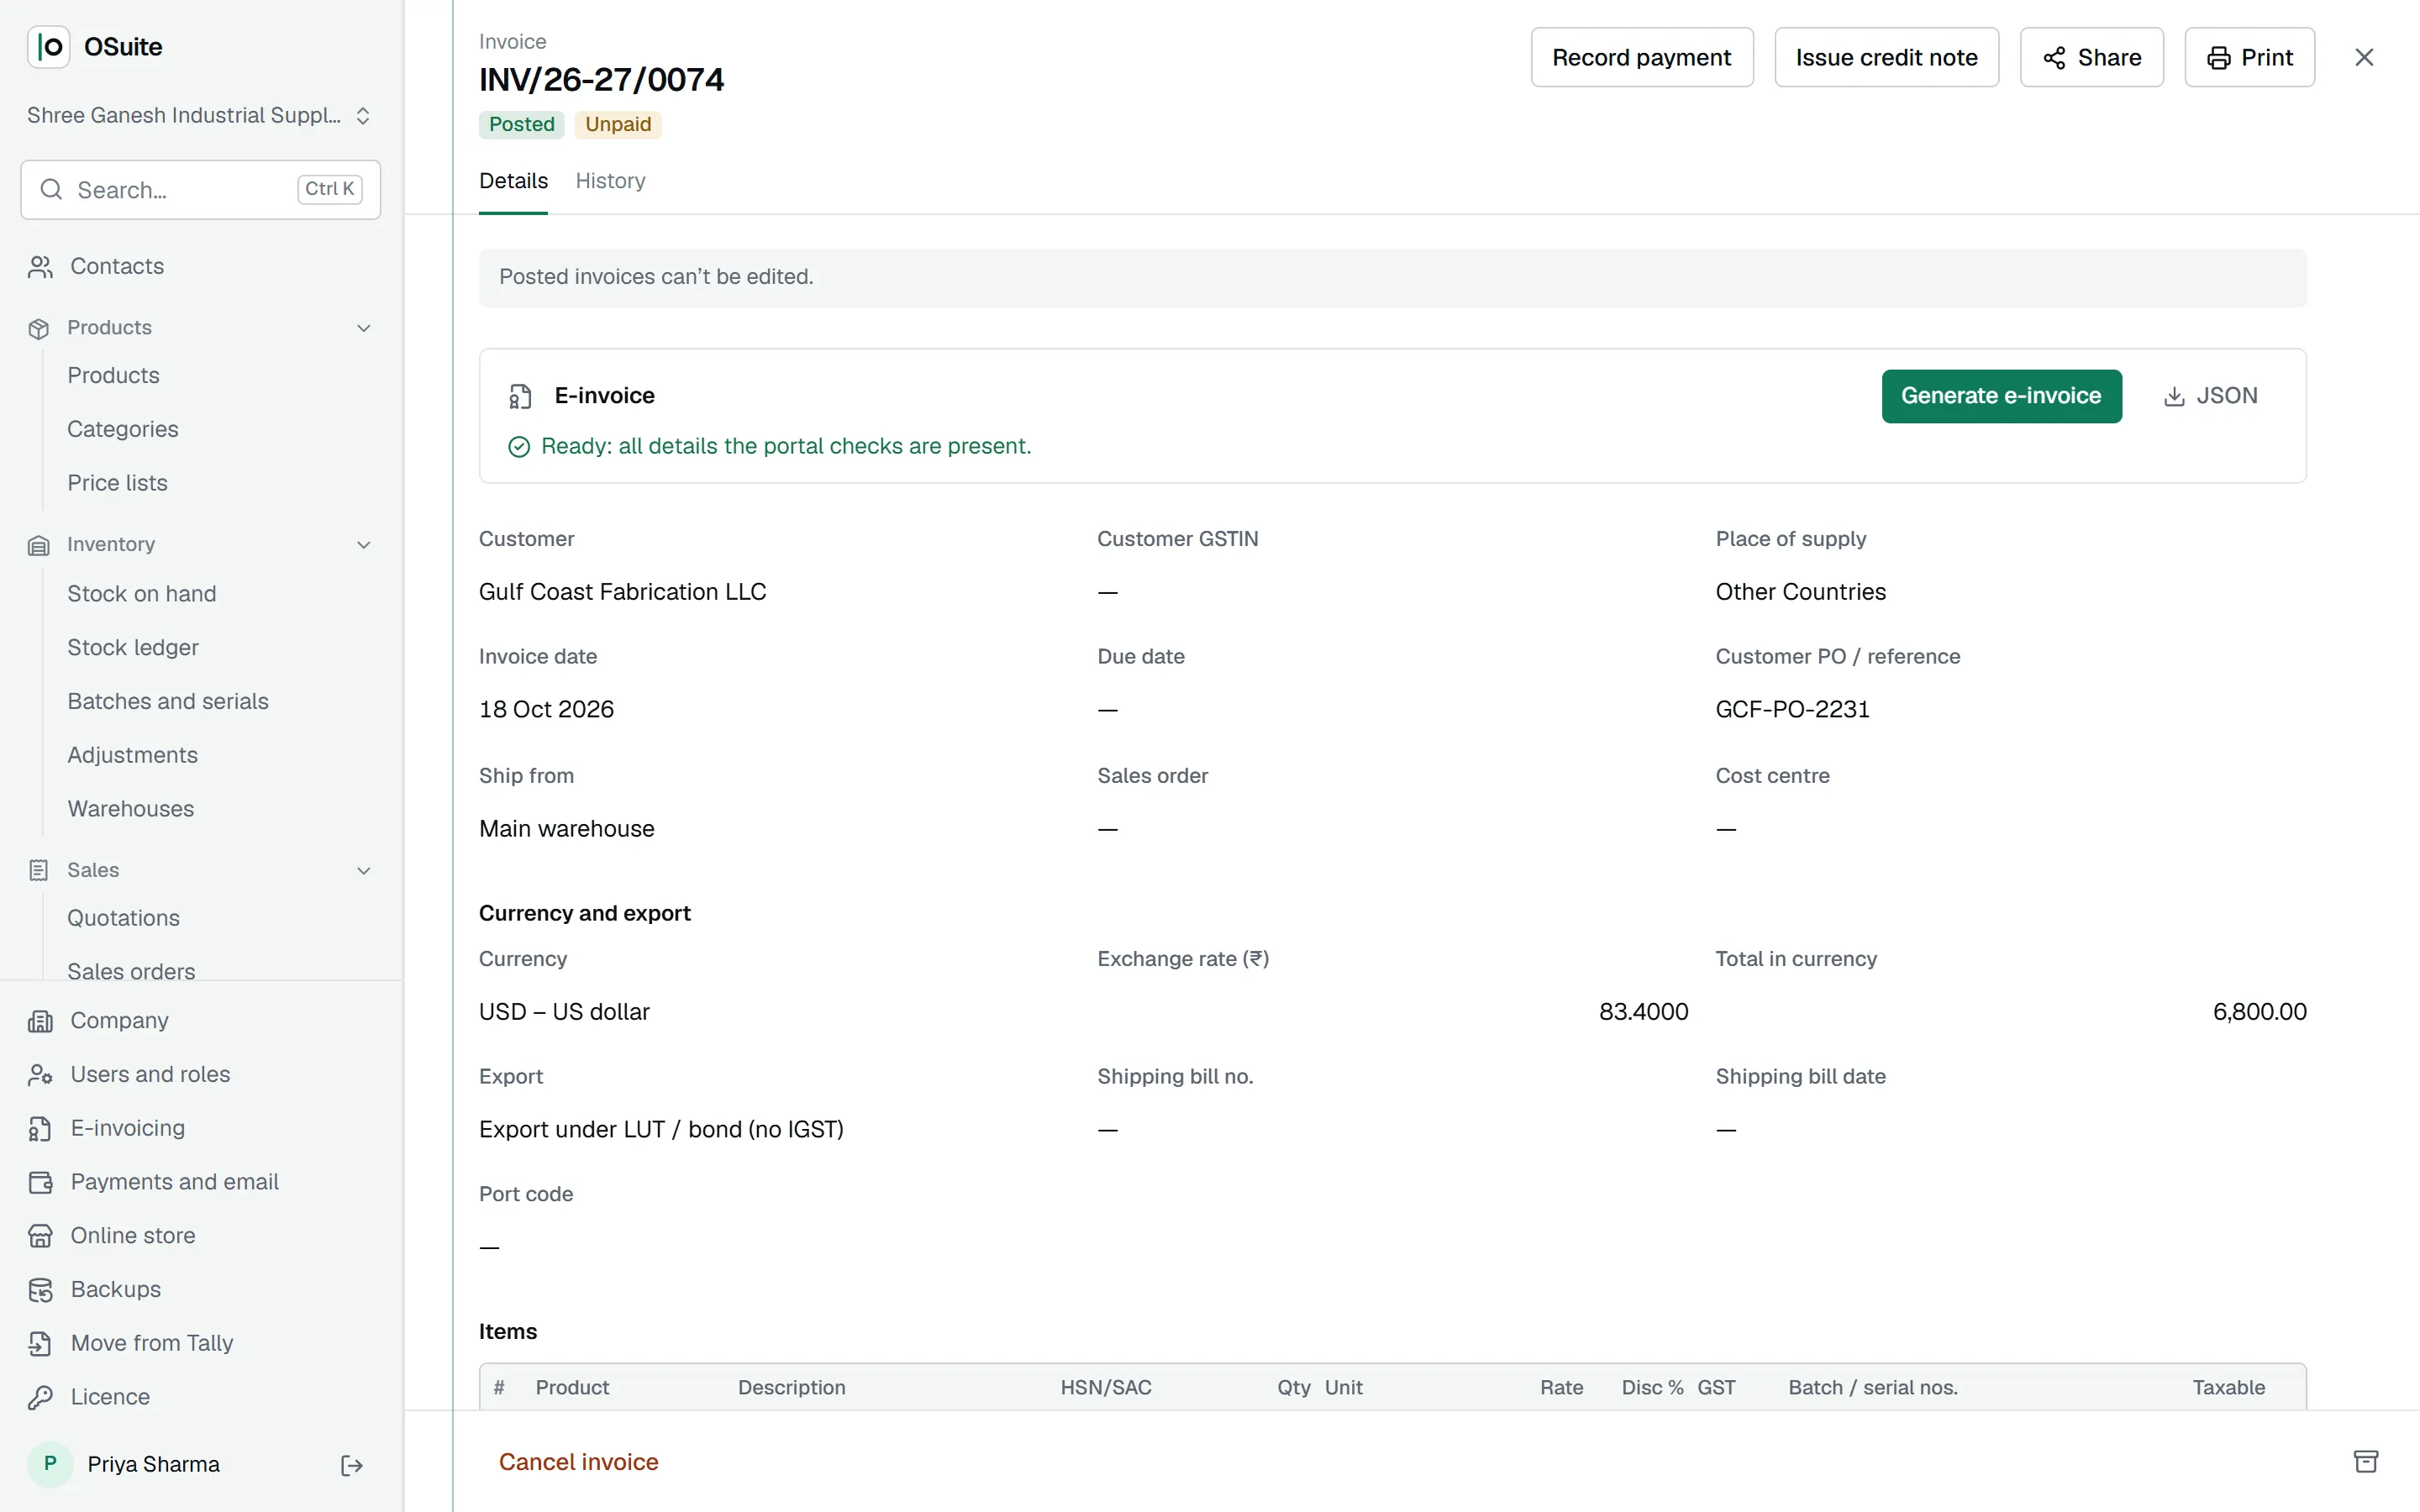Click Issue credit note button
This screenshot has height=1512, width=2420.
click(x=1886, y=57)
